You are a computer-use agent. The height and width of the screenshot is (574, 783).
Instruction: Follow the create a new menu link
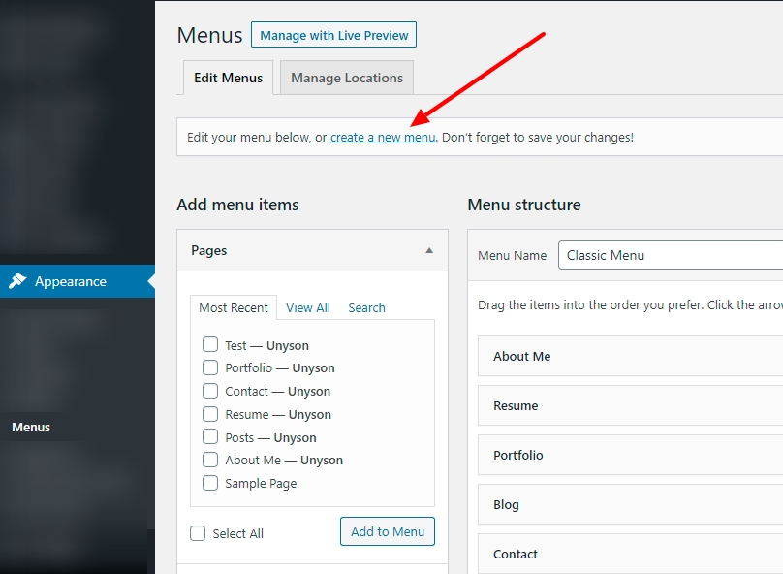click(383, 138)
